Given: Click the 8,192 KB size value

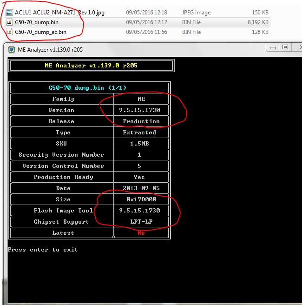Looking at the screenshot, I should 258,22.
